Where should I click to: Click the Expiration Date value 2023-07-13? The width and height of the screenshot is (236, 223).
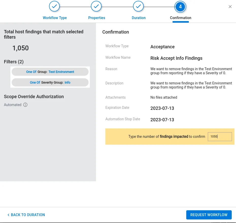click(x=162, y=108)
